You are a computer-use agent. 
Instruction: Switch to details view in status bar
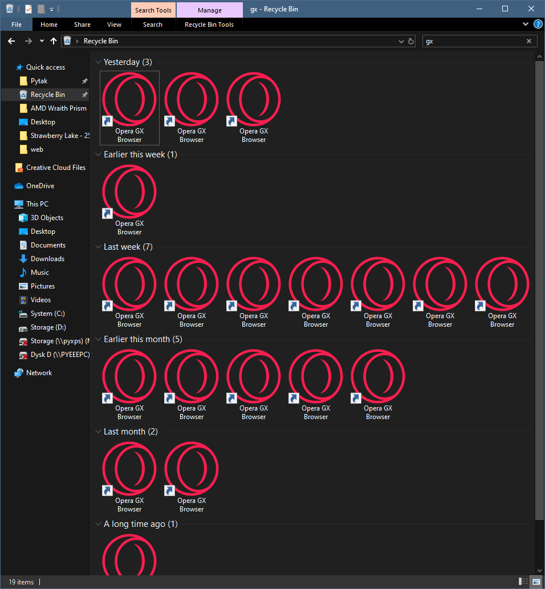tap(523, 582)
